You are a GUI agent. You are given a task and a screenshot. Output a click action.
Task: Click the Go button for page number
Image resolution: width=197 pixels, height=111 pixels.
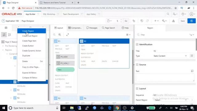click(126, 21)
